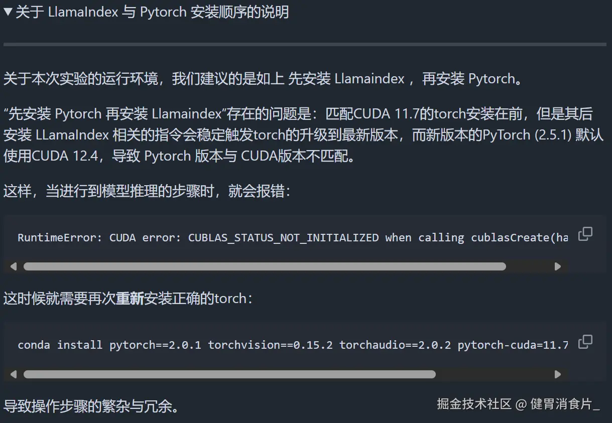612x423 pixels.
Task: Click empty scrollbar track right of conda thumb
Action: (495, 374)
